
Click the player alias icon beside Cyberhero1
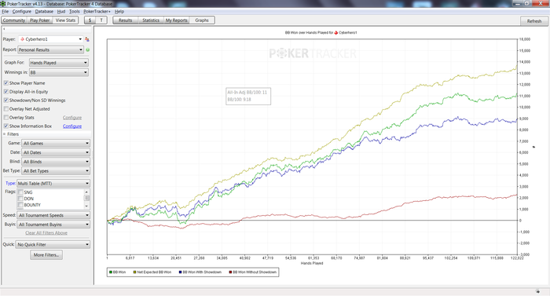coord(87,39)
